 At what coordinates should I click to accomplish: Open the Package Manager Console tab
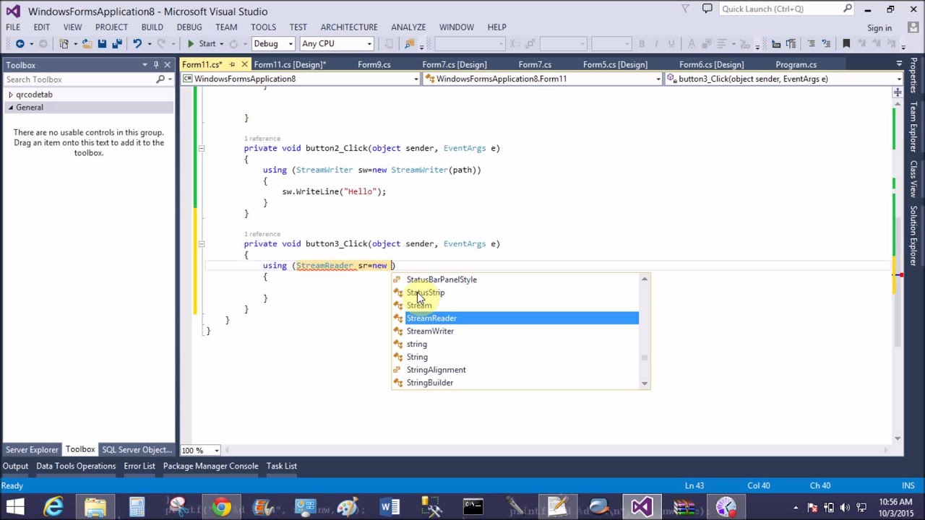tap(210, 466)
